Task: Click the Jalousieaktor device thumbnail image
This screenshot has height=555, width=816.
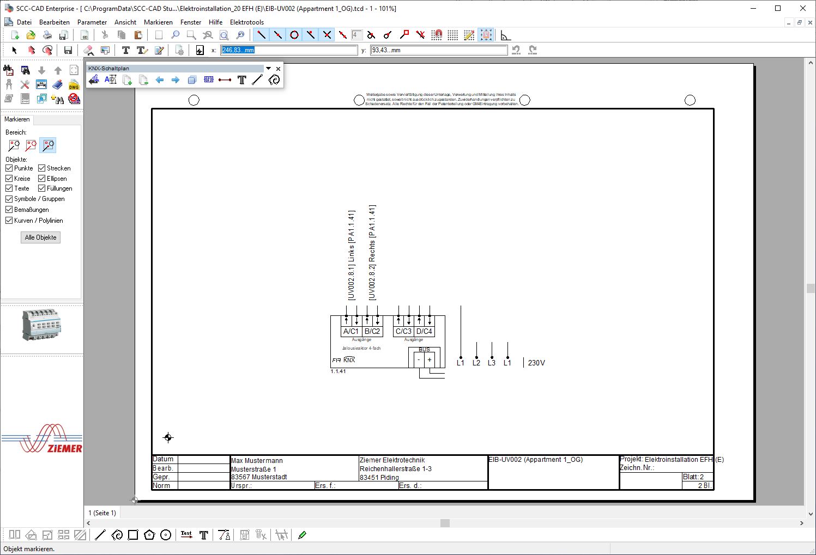Action: [41, 325]
